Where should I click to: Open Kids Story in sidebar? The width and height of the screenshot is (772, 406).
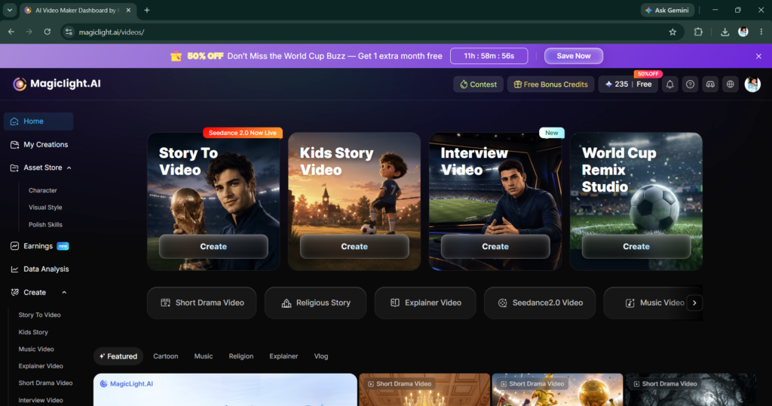(33, 332)
